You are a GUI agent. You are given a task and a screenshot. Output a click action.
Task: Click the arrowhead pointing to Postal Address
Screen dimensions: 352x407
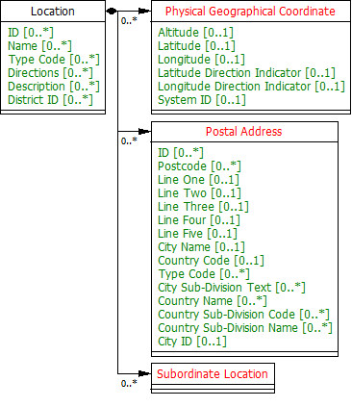click(145, 131)
